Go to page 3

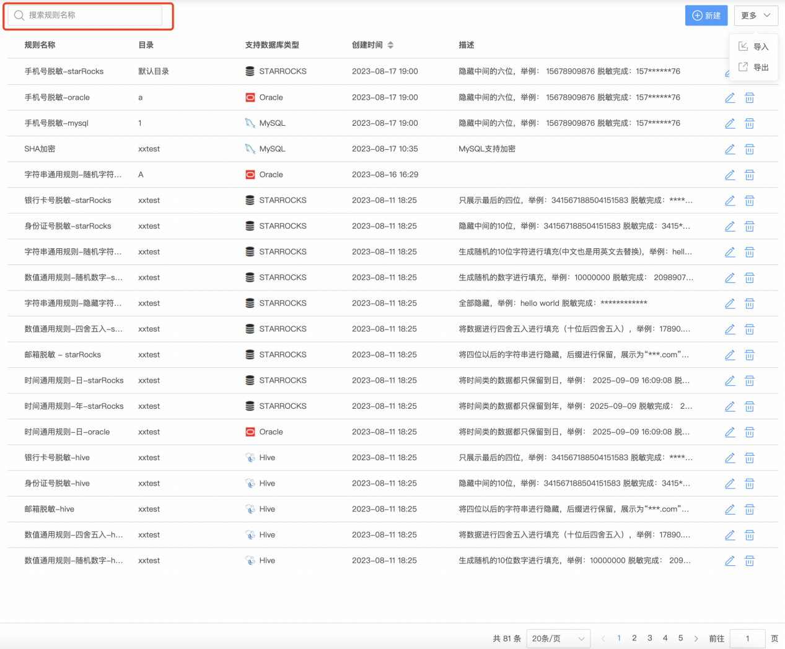(650, 638)
